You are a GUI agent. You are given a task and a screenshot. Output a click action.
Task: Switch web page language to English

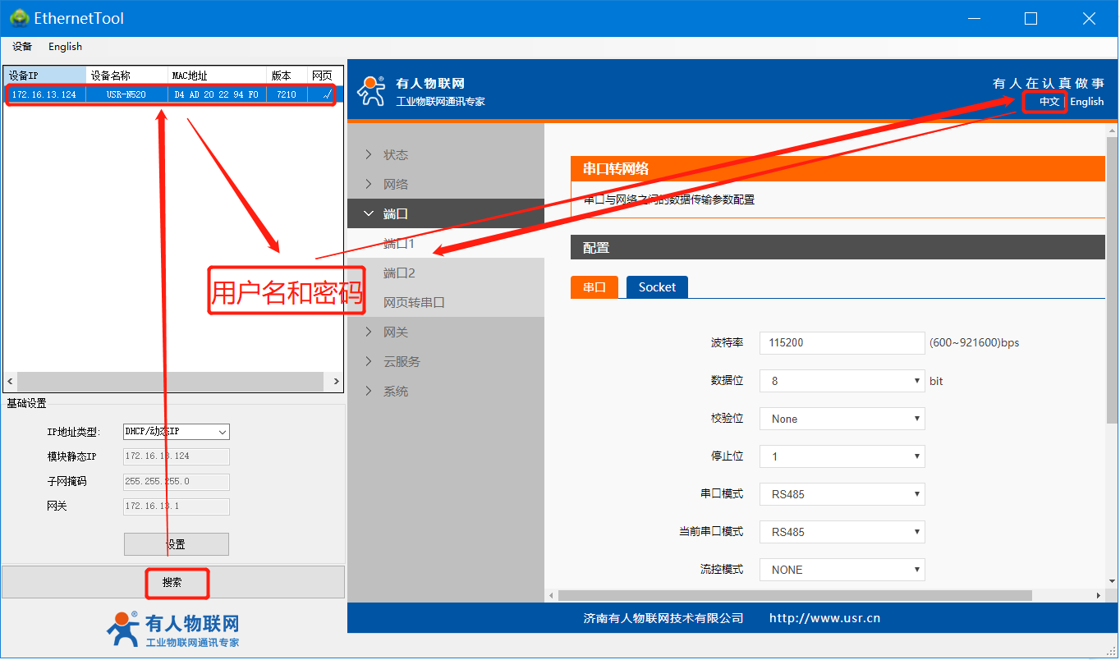(1086, 102)
